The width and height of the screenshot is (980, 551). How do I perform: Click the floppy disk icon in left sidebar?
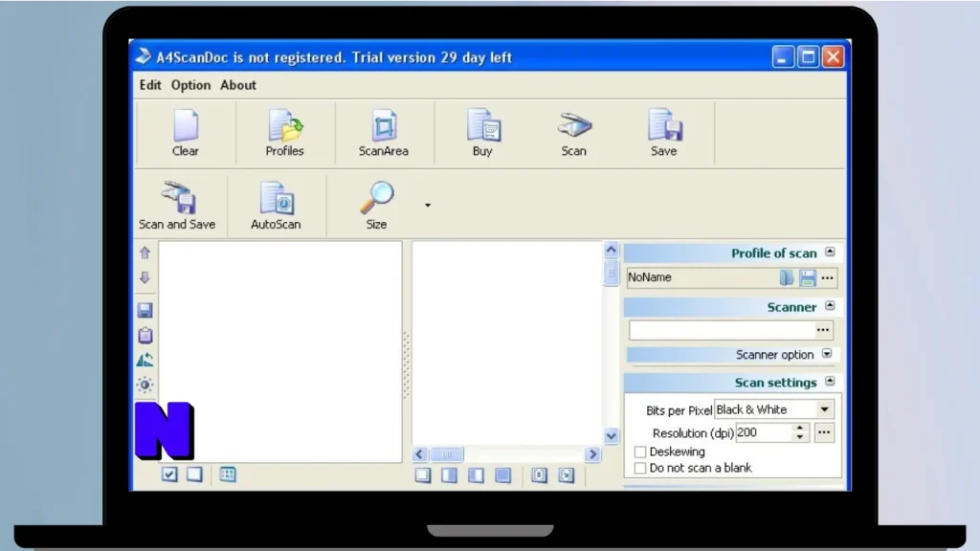coord(145,311)
